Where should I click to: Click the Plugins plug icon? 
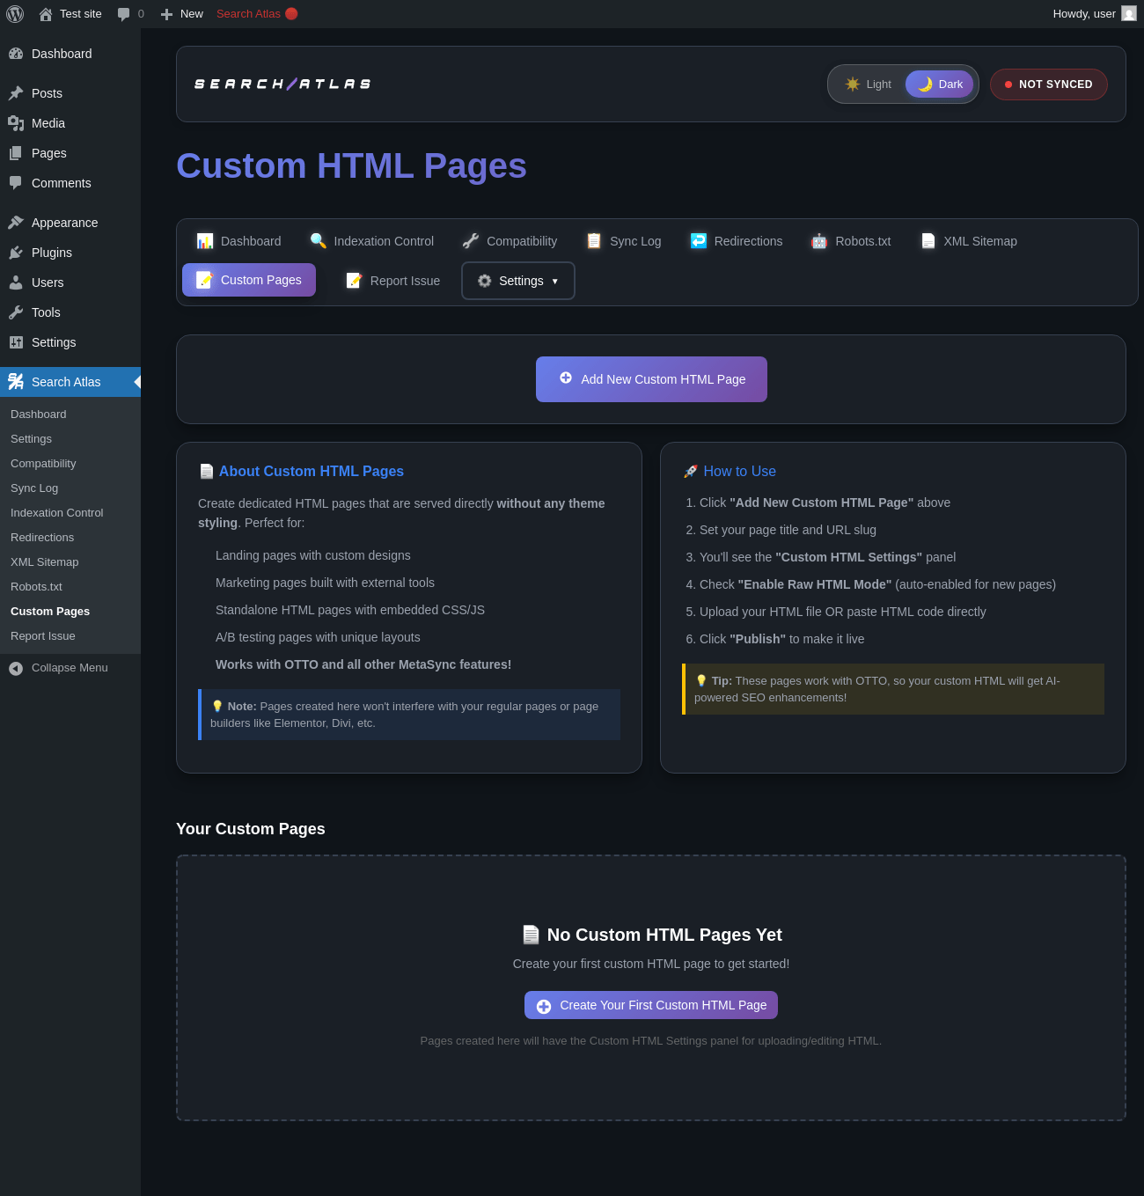[x=16, y=253]
